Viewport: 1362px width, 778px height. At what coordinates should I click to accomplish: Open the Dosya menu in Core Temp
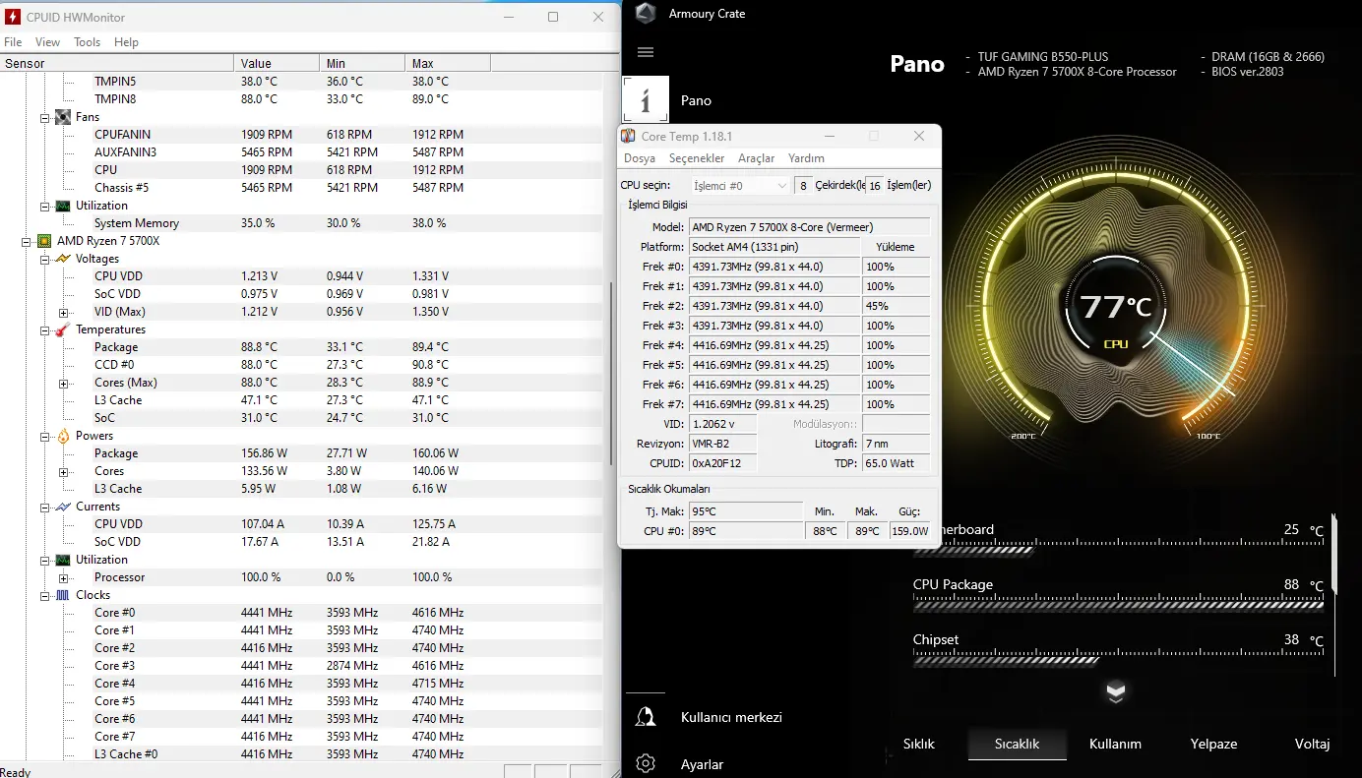640,158
